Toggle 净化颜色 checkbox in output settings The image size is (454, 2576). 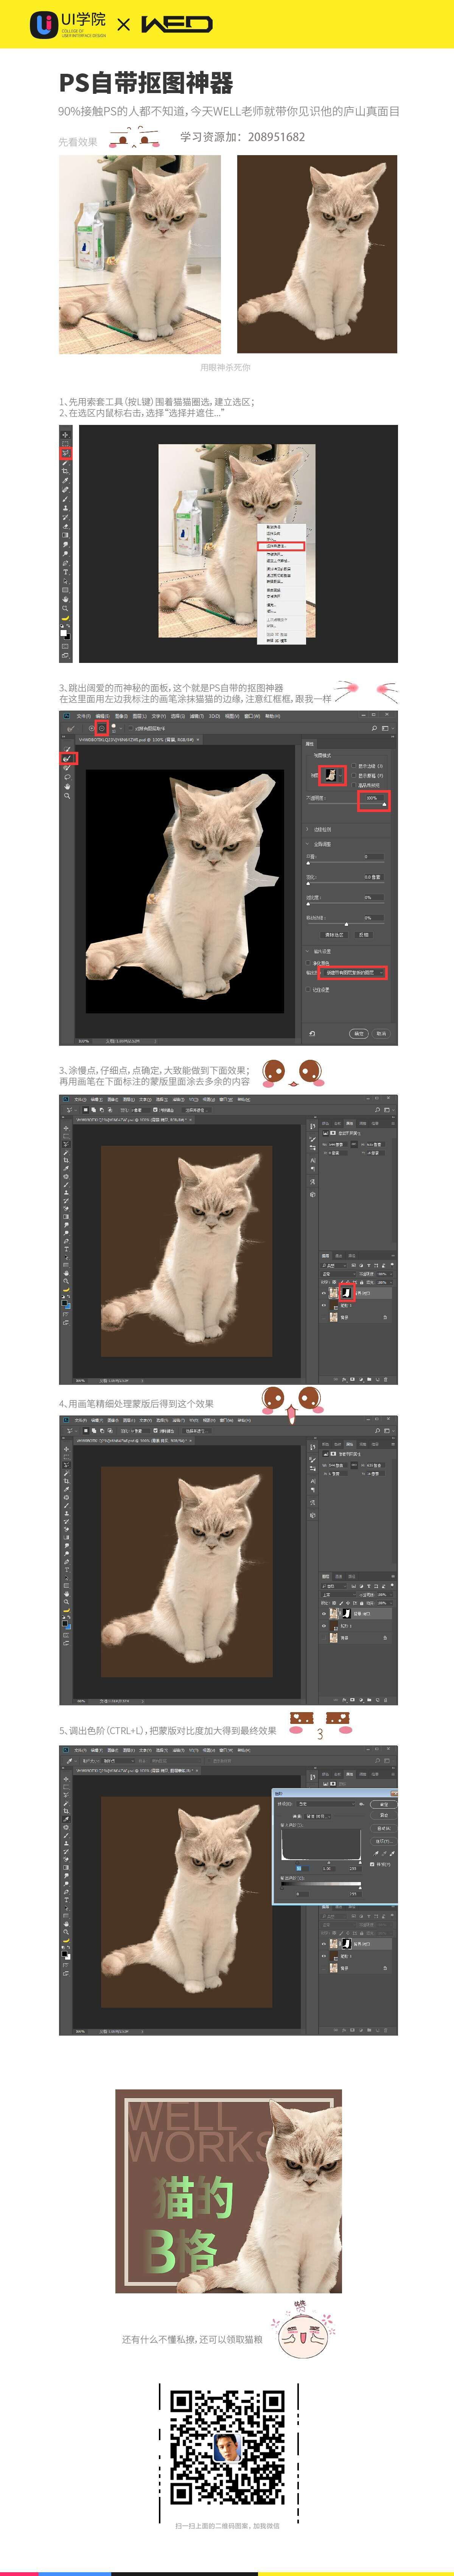pos(308,963)
